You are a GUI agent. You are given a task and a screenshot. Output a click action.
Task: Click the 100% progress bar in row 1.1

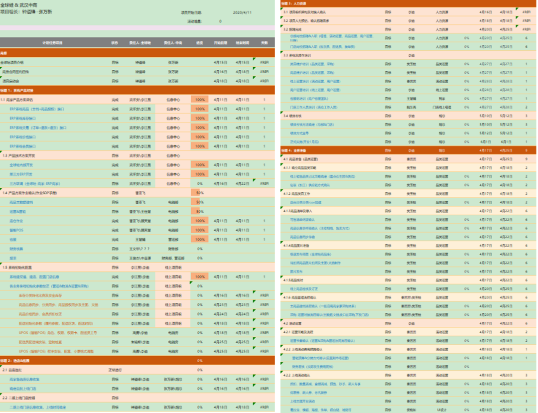point(199,100)
